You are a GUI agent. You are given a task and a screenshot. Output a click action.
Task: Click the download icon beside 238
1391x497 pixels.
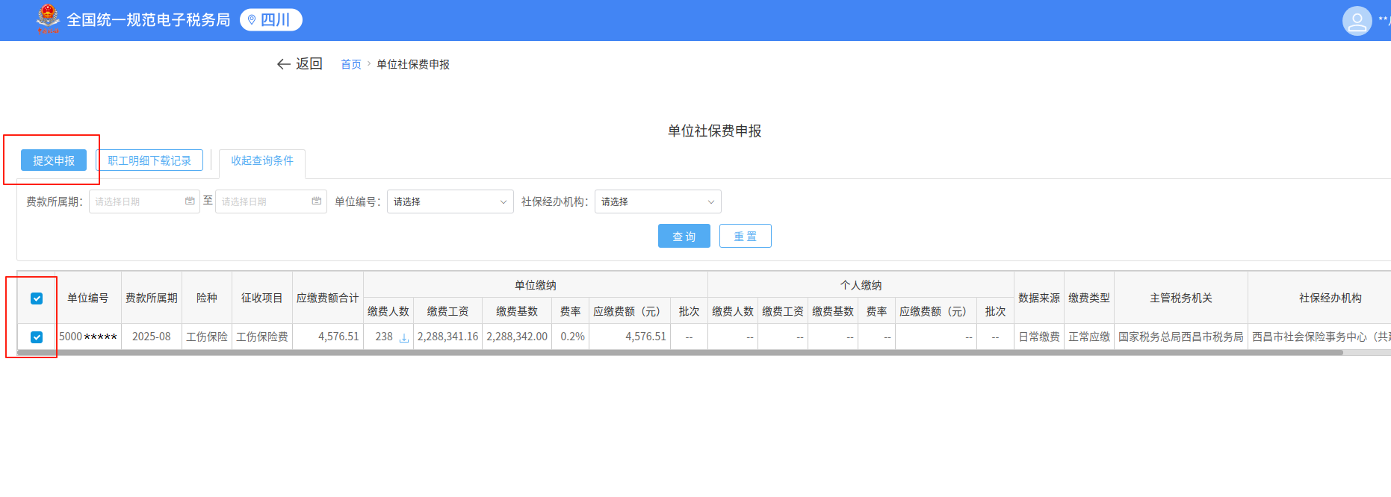(404, 338)
